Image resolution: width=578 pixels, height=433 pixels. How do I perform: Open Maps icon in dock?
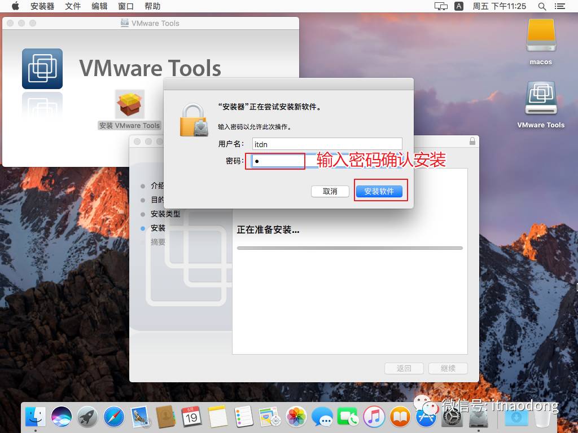pyautogui.click(x=270, y=417)
